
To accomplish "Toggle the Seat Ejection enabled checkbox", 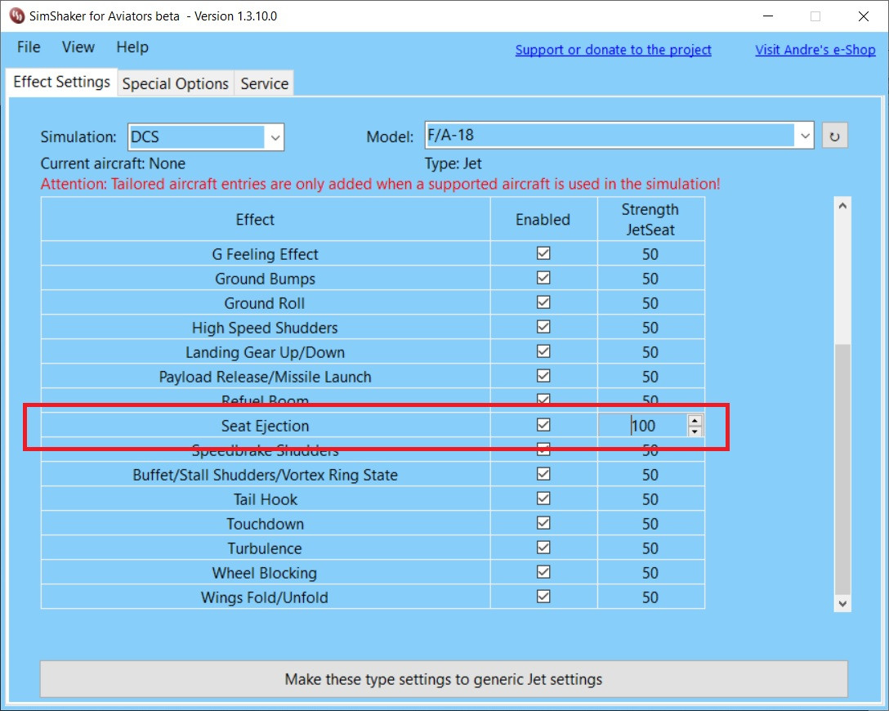I will pos(543,425).
